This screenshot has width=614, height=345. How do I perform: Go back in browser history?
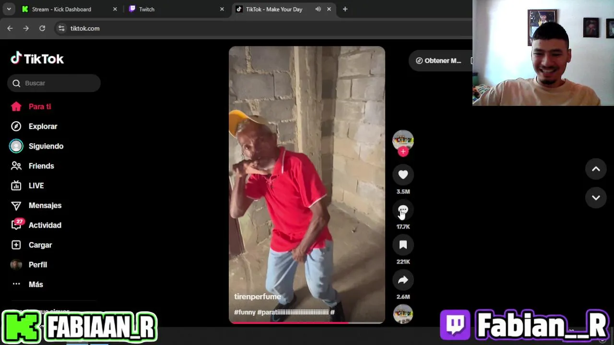tap(10, 28)
